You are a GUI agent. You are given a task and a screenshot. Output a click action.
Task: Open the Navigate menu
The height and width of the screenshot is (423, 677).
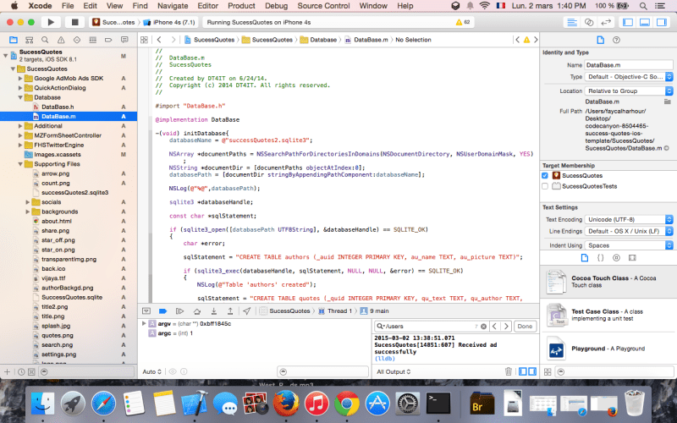pyautogui.click(x=173, y=6)
